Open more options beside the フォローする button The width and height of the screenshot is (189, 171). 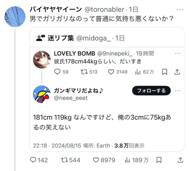tap(178, 91)
